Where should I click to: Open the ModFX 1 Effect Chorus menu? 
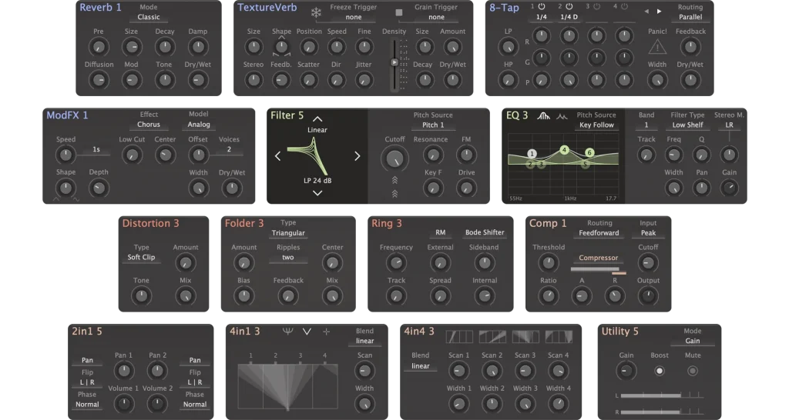pos(149,125)
